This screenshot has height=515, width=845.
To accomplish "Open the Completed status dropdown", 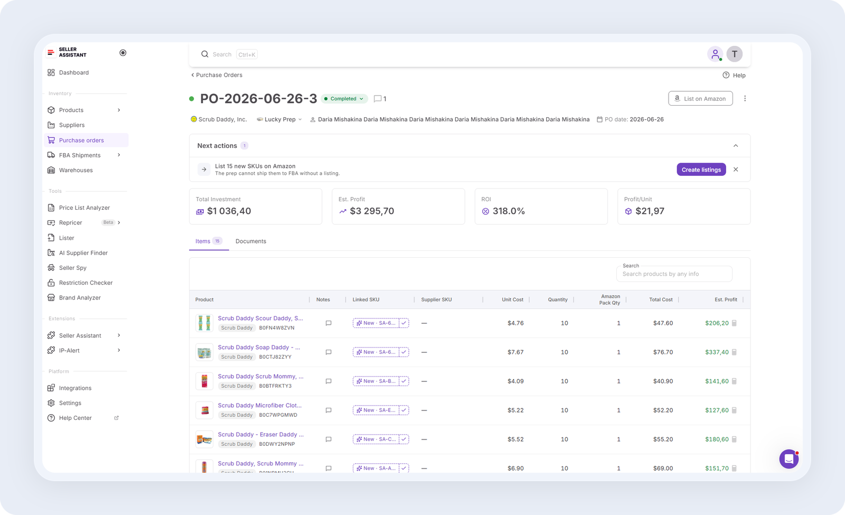I will [344, 99].
